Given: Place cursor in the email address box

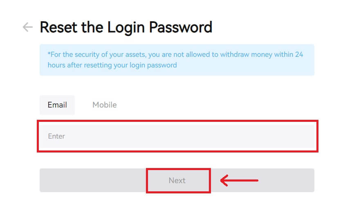Looking at the screenshot, I should 177,136.
